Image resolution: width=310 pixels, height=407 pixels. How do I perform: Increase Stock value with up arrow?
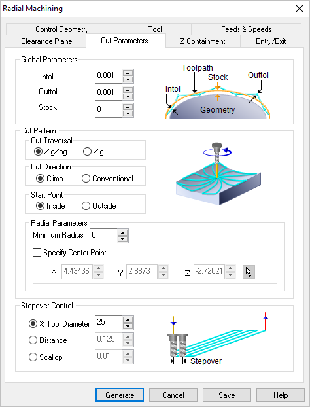(128, 107)
